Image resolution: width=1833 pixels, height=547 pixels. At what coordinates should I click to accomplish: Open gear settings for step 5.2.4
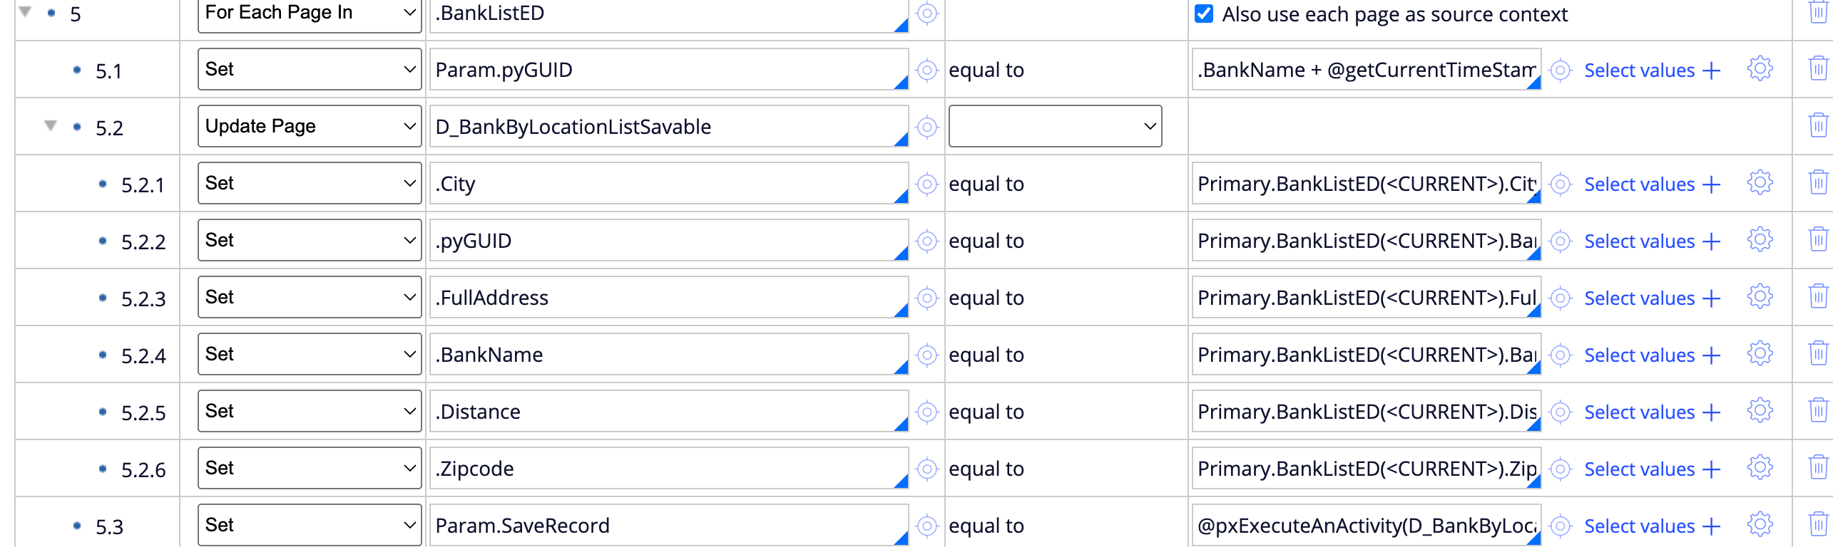click(x=1760, y=354)
